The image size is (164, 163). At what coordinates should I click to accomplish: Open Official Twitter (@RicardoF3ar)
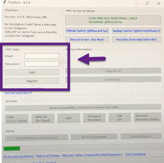tap(87, 31)
